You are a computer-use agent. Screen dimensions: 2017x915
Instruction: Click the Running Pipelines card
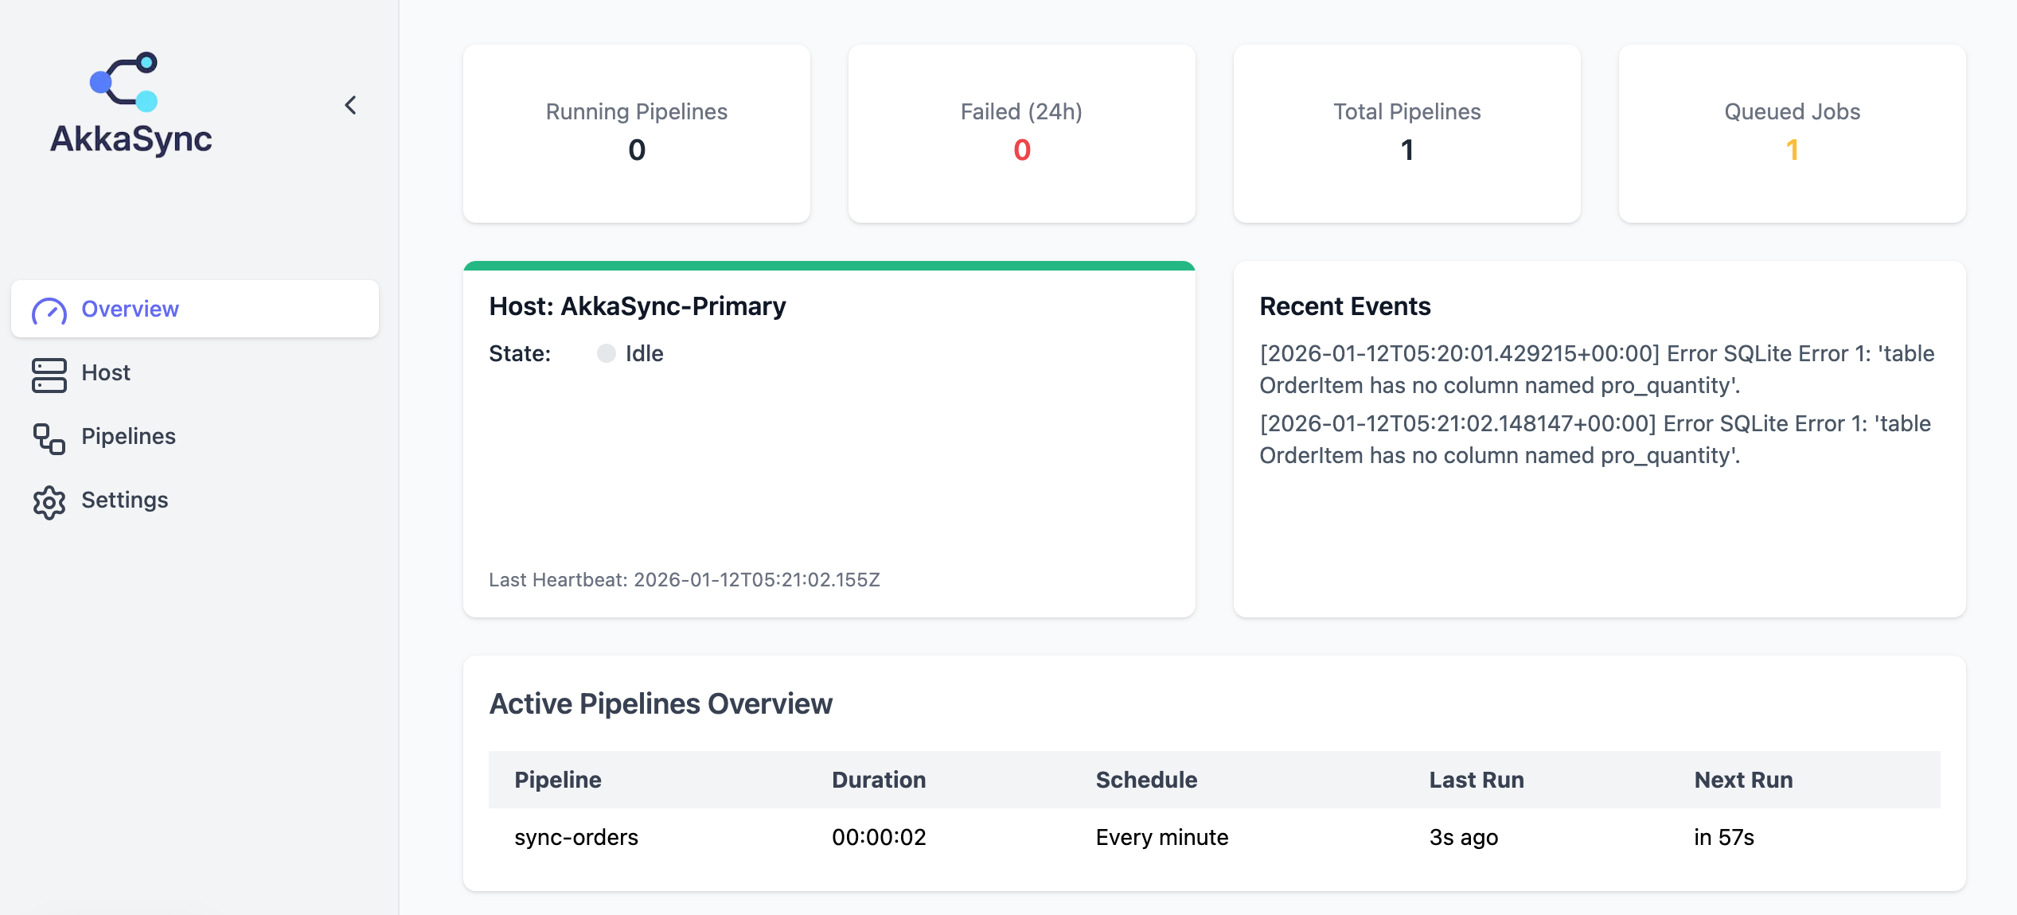(636, 133)
